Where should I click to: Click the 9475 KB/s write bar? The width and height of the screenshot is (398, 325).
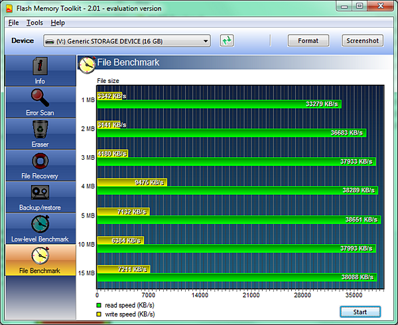(132, 182)
